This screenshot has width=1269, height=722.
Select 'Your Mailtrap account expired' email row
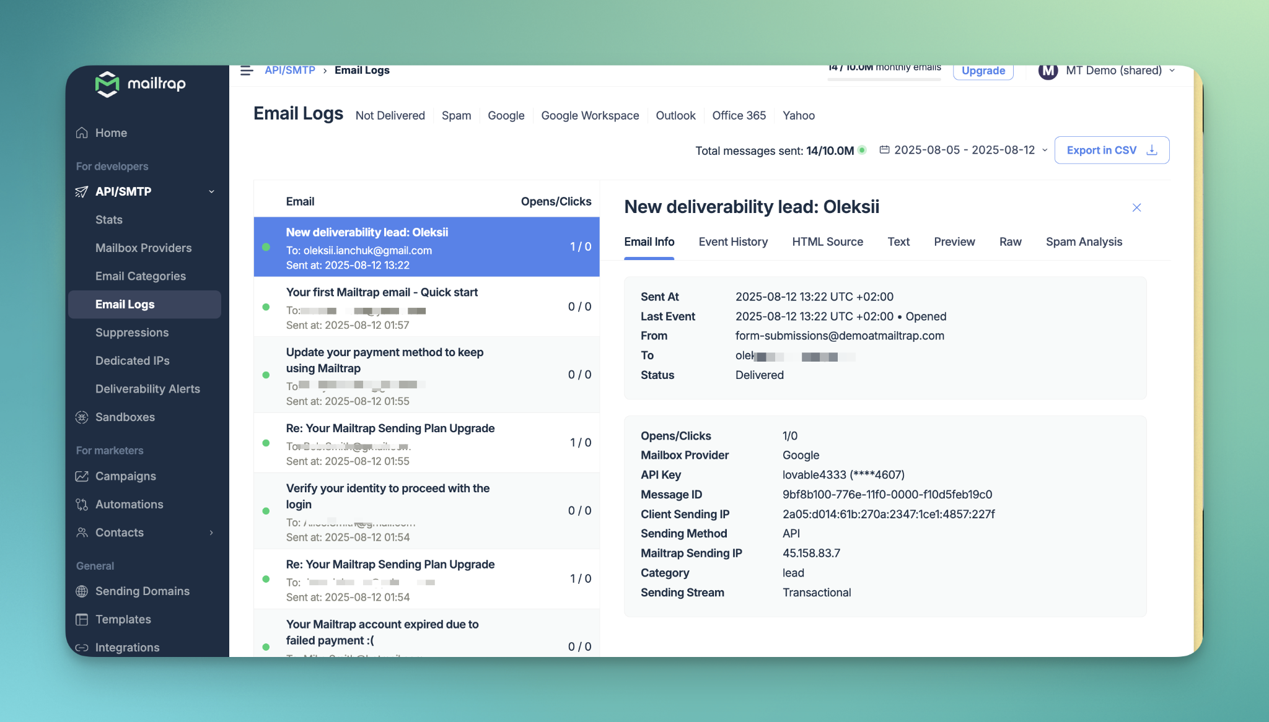coord(426,634)
